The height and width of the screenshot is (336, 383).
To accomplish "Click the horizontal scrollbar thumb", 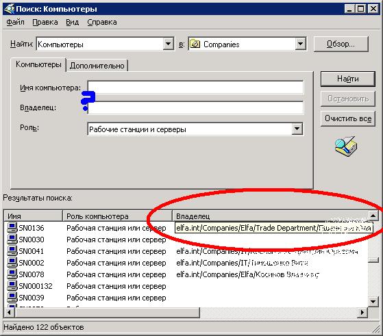I will [108, 312].
